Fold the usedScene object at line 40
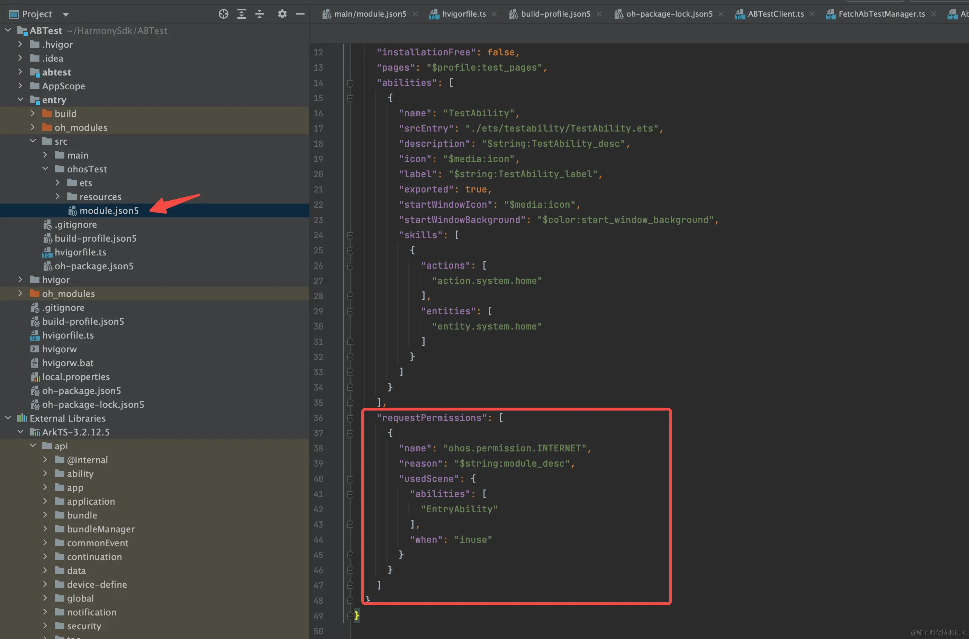 [x=350, y=479]
